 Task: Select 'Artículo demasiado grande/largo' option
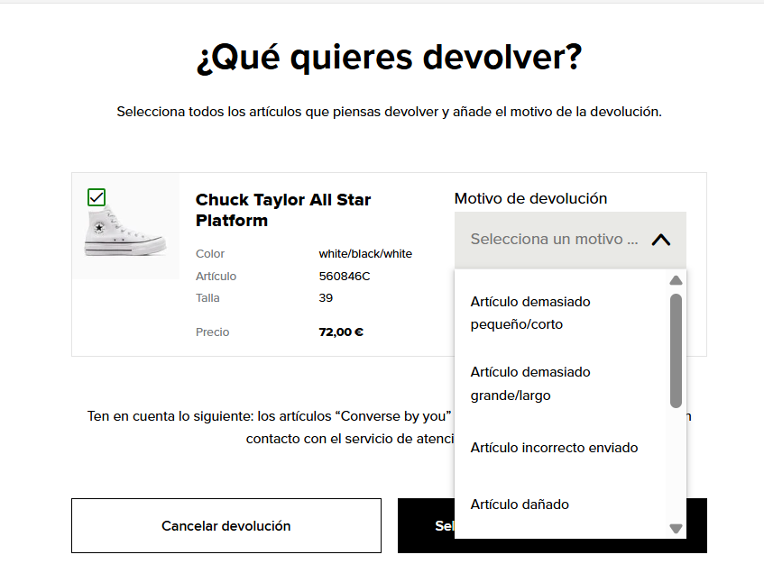click(562, 384)
